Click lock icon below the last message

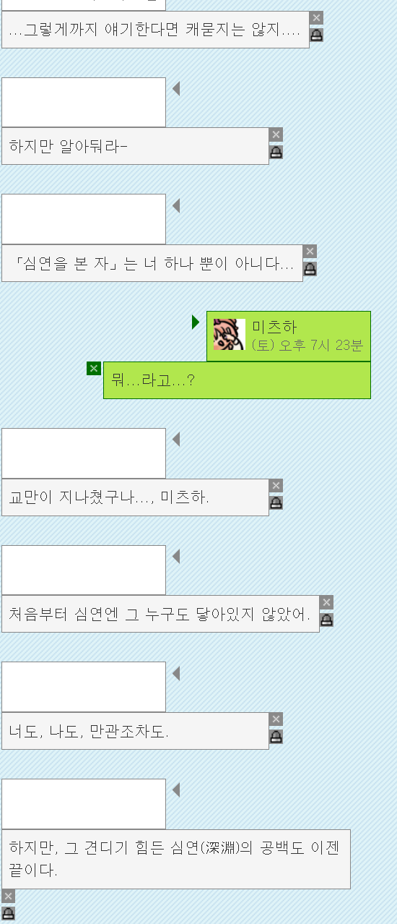pos(8,914)
